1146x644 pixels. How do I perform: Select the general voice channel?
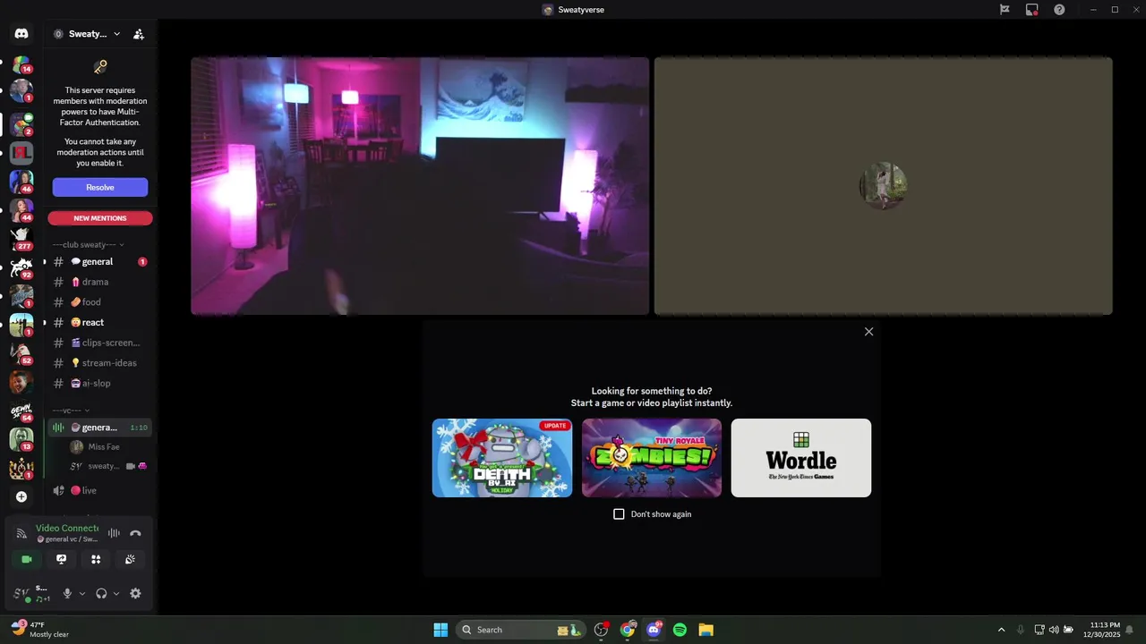99,428
